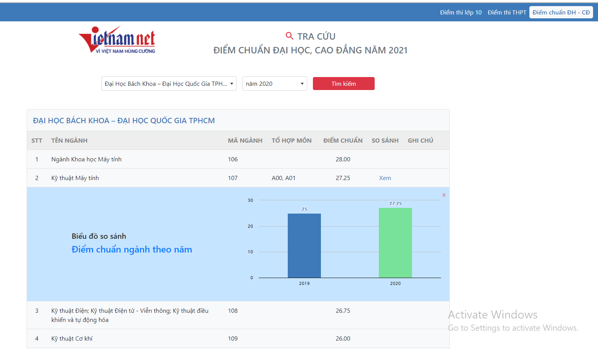Image resolution: width=598 pixels, height=349 pixels.
Task: Click the green 2020 bar in chart
Action: tap(395, 243)
